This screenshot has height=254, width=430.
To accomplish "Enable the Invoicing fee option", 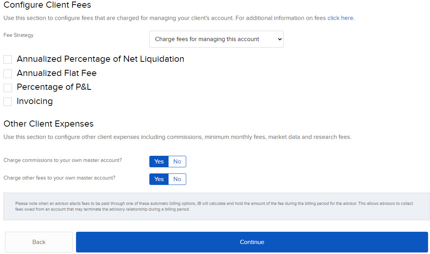I will [x=7, y=101].
